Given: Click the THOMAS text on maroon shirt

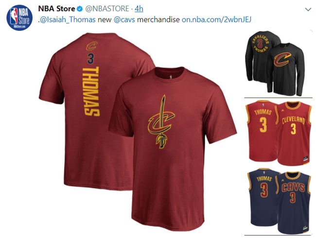Looking at the screenshot, I should tap(91, 91).
